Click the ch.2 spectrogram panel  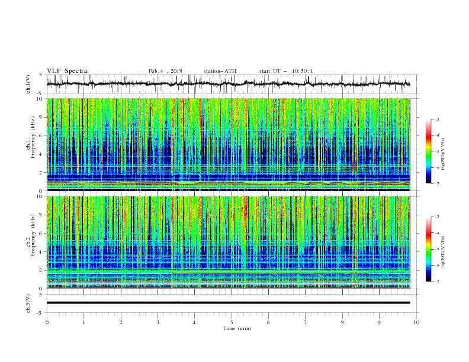228,243
